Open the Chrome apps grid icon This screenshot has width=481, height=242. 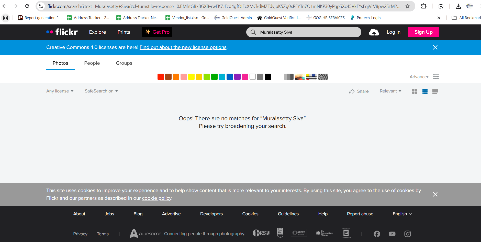tap(5, 18)
